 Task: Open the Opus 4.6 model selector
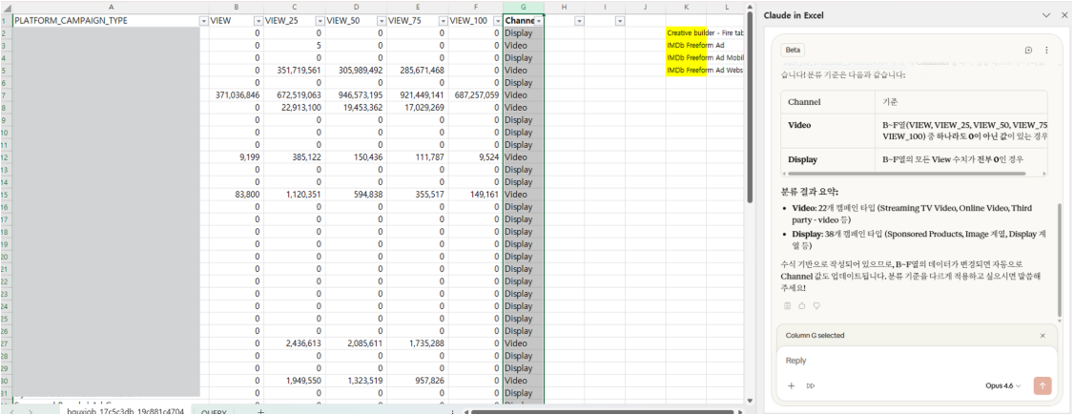(x=1002, y=385)
